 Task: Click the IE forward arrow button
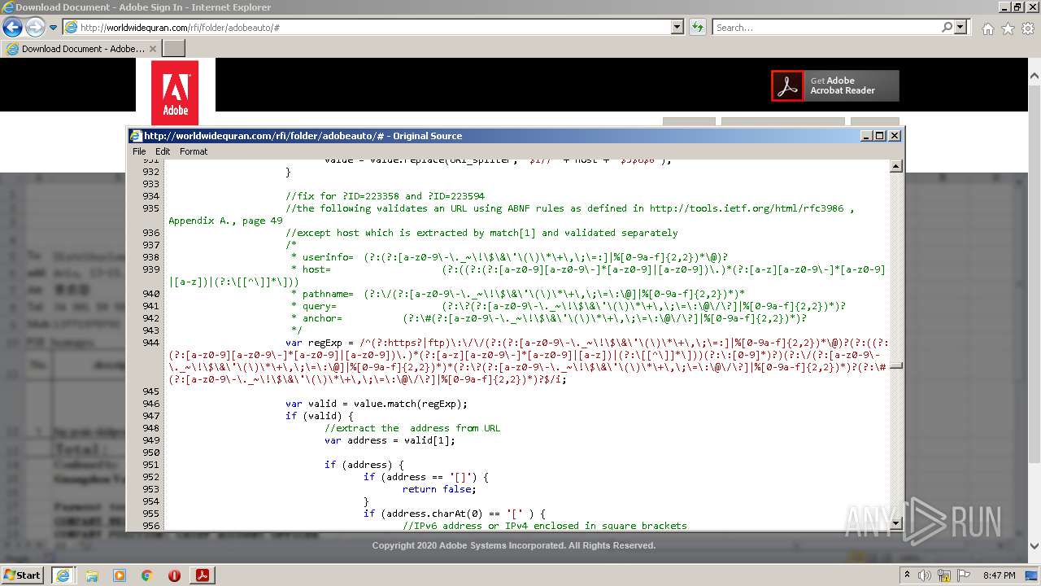click(x=35, y=27)
